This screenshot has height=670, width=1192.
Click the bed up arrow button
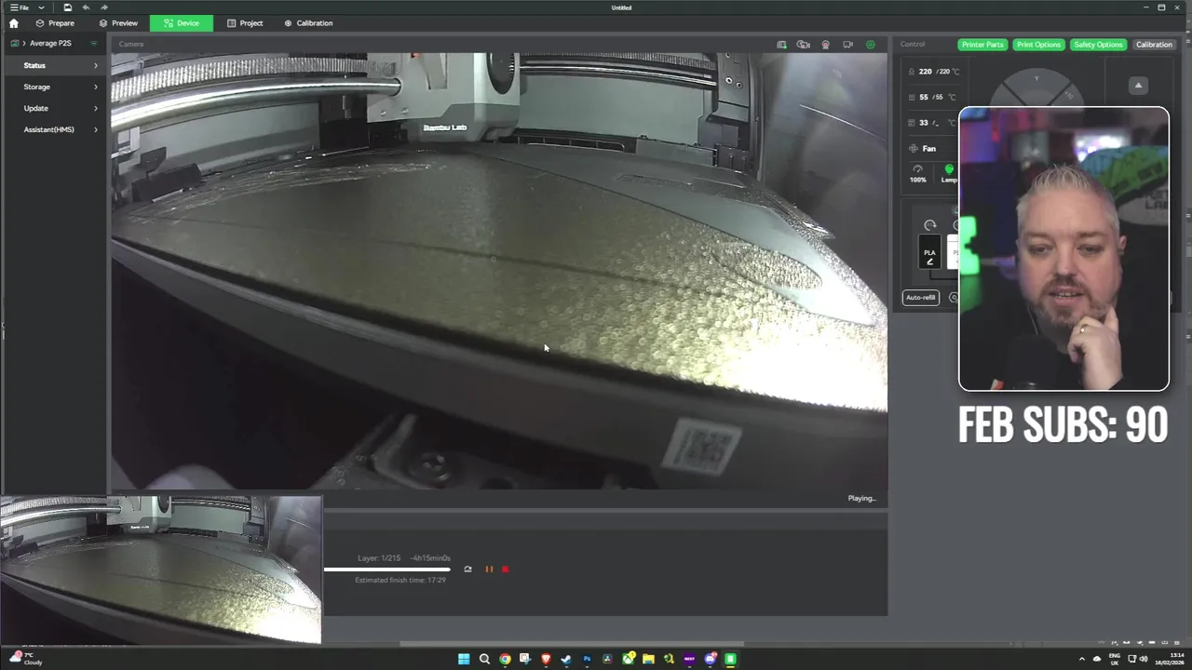click(1138, 86)
